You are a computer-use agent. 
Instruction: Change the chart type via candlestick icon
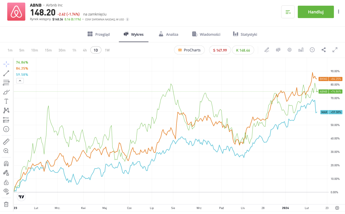(x=278, y=50)
